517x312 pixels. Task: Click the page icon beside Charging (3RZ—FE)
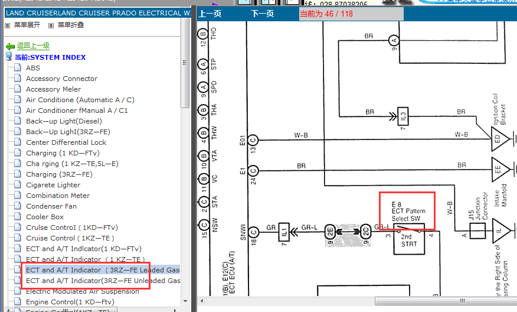point(18,174)
